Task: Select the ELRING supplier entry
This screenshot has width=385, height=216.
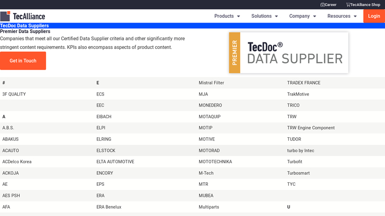Action: tap(103, 139)
